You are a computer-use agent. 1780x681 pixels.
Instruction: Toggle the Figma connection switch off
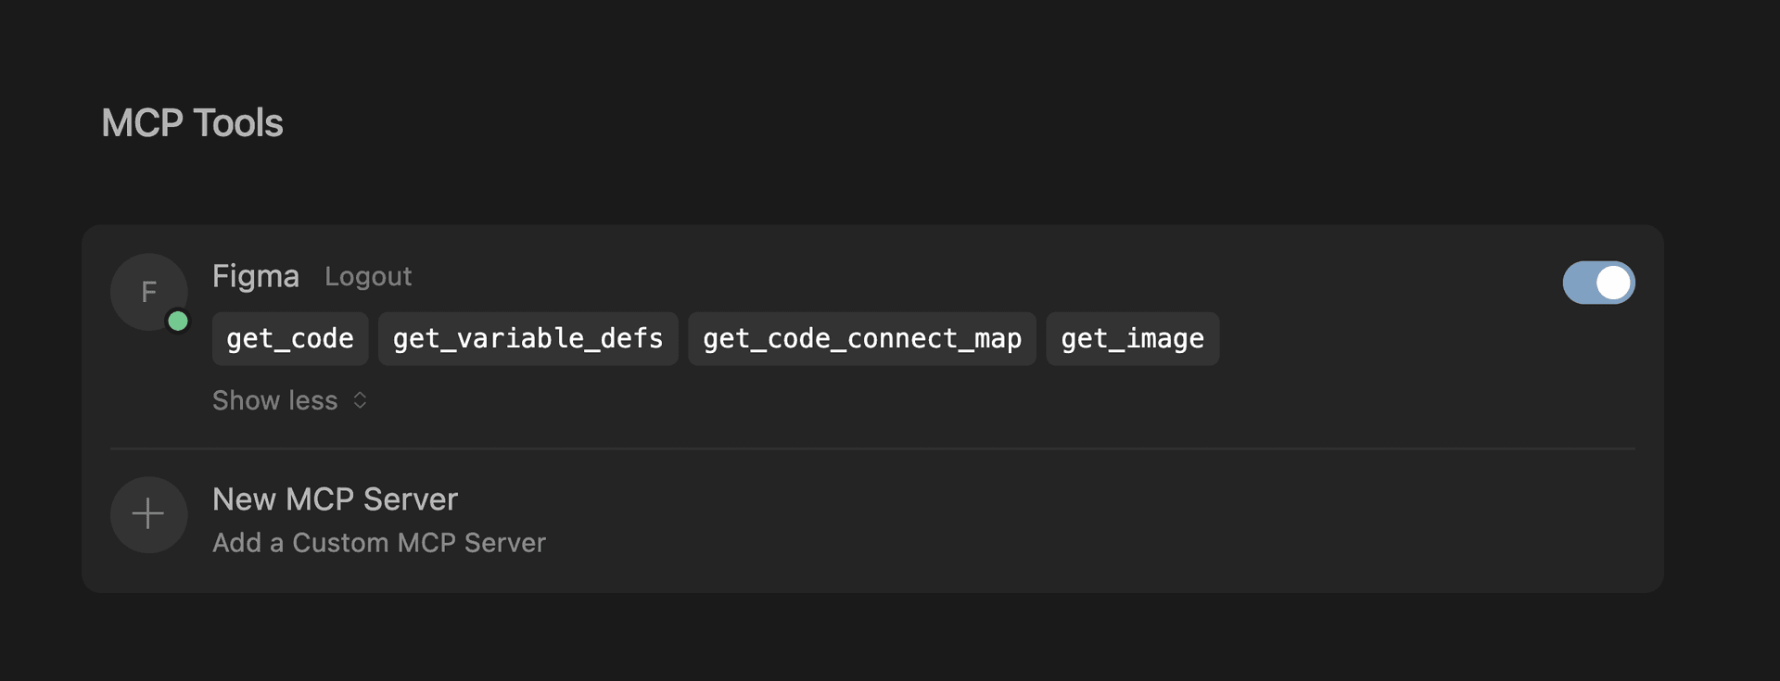tap(1599, 283)
